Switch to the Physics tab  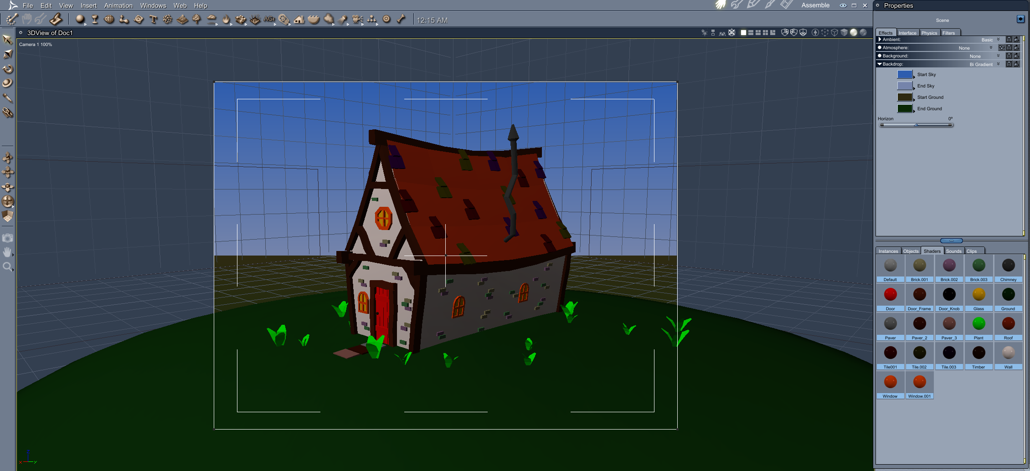[x=929, y=33]
